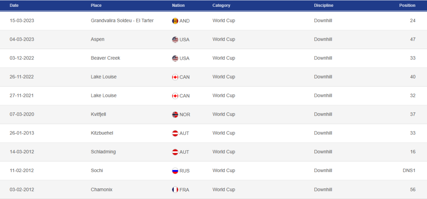427x199 pixels.
Task: Click the Norway flag icon
Action: (175, 114)
